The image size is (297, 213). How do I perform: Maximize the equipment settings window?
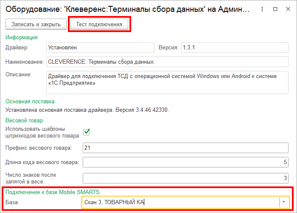pyautogui.click(x=275, y=9)
